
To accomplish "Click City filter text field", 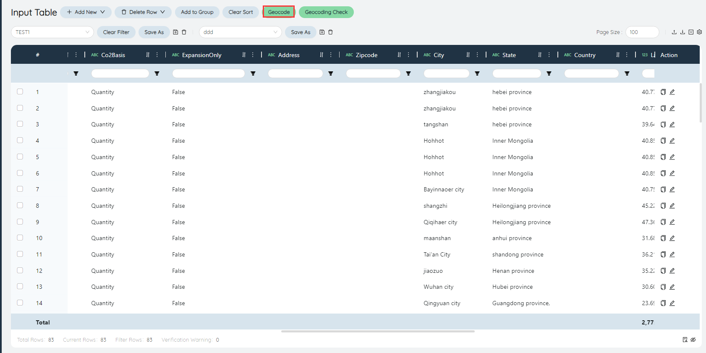I will pyautogui.click(x=446, y=73).
